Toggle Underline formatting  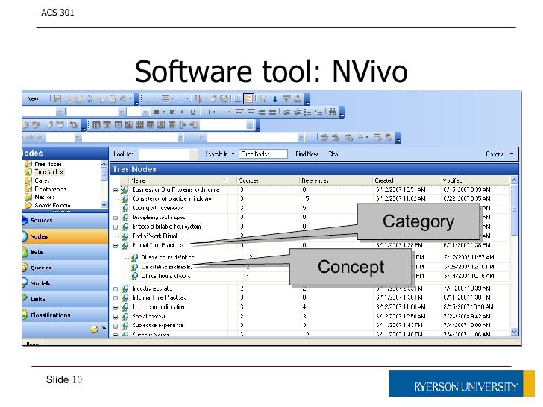[193, 112]
